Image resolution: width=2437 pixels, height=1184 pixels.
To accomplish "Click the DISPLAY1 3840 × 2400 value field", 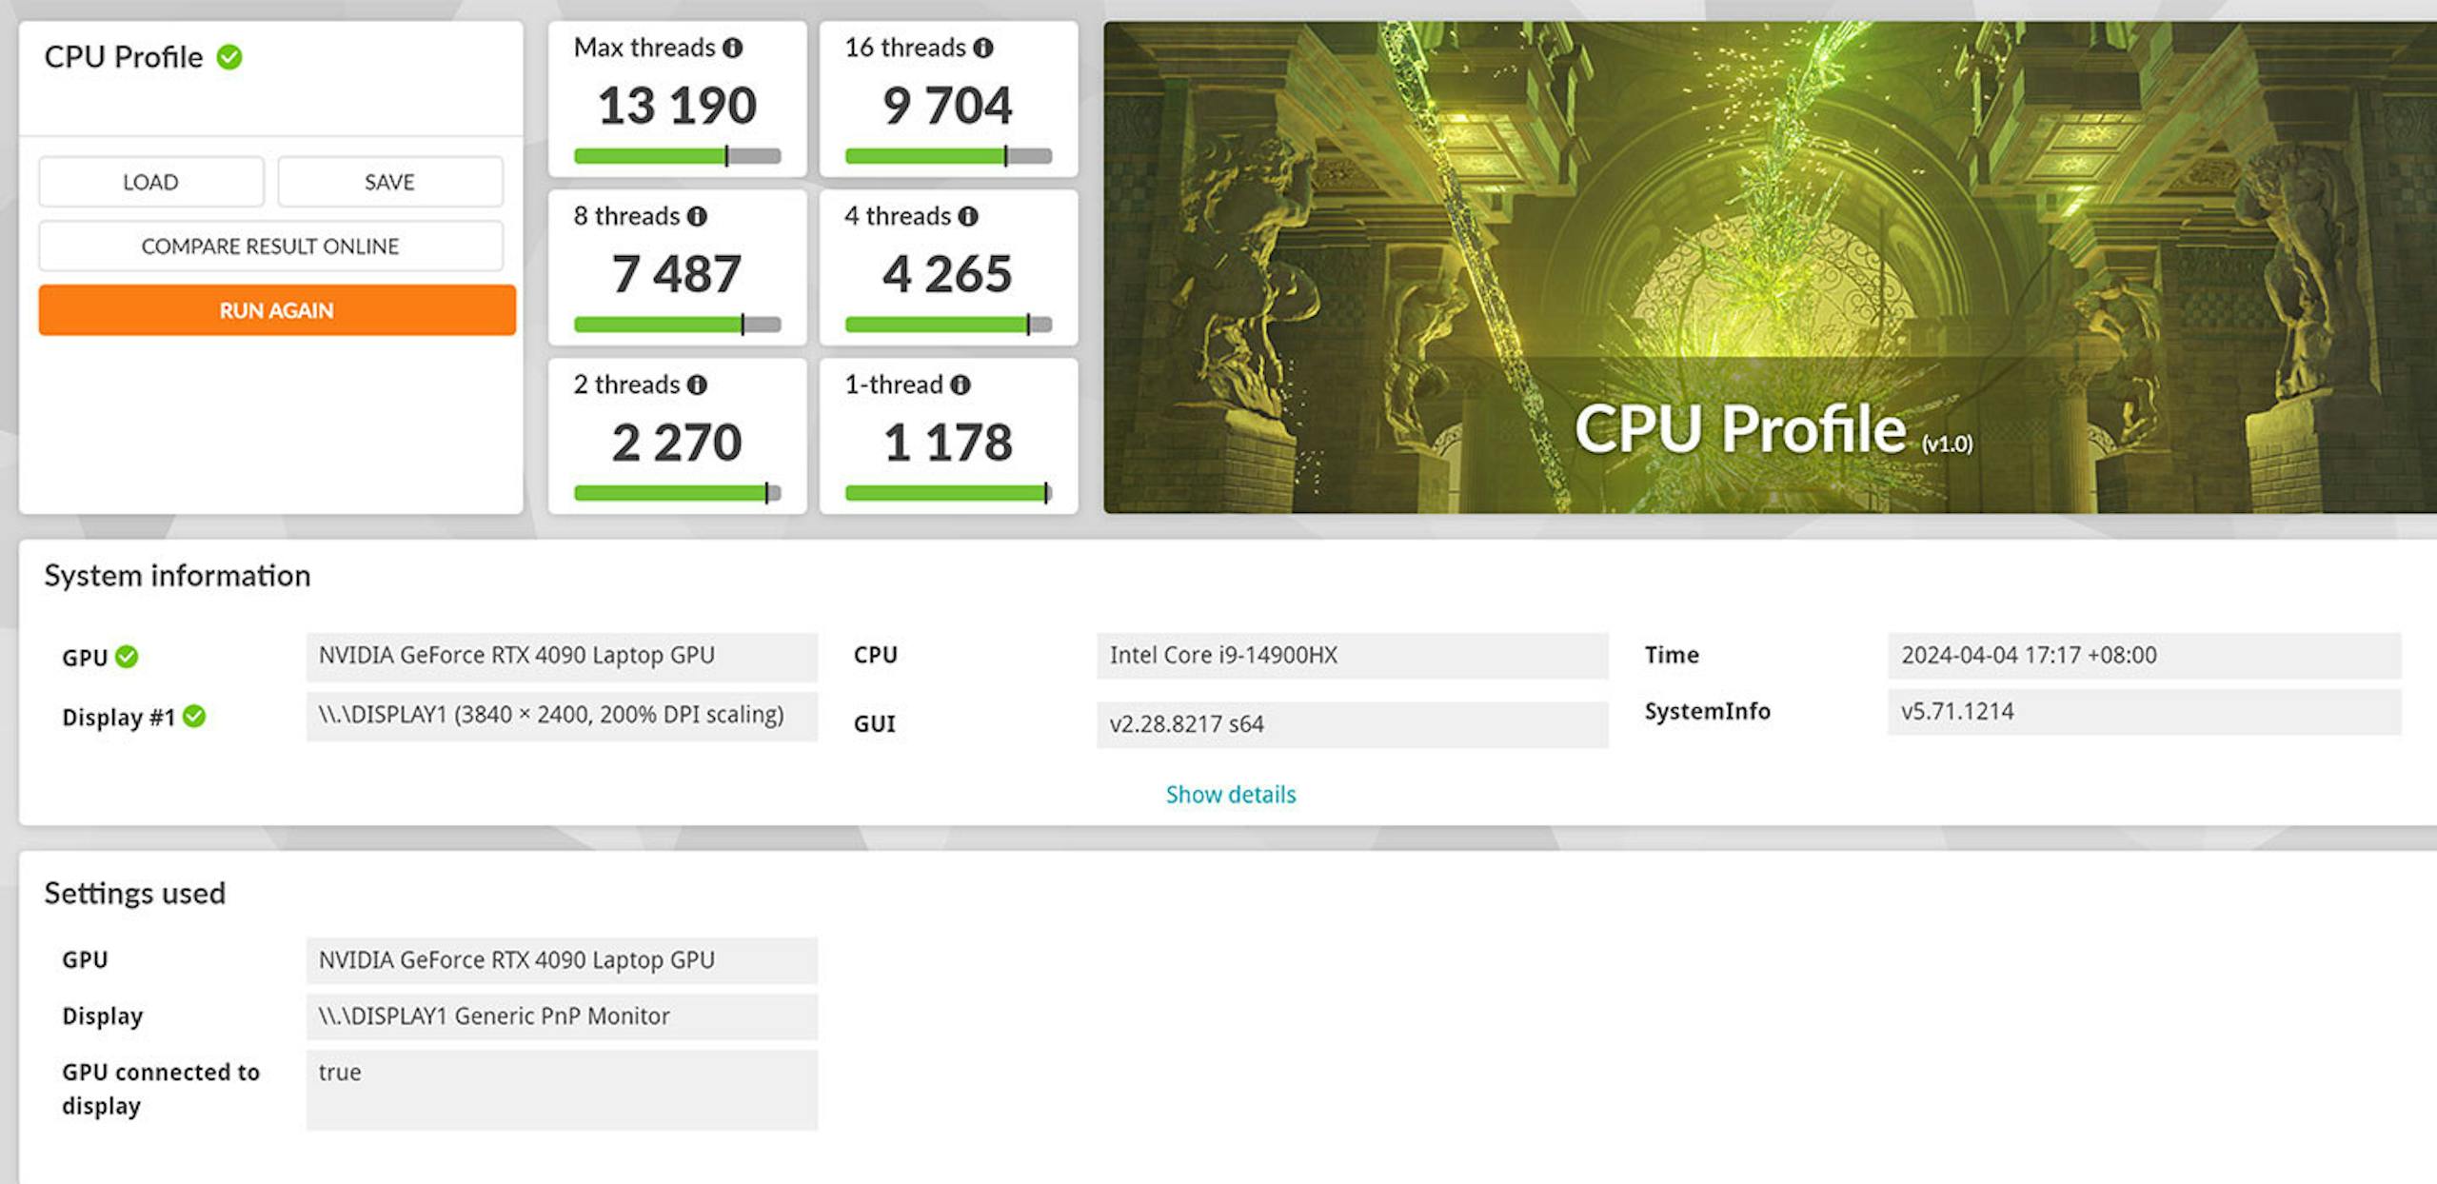I will (562, 716).
